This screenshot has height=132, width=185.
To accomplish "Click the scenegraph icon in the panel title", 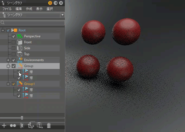I will click(x=3, y=3).
